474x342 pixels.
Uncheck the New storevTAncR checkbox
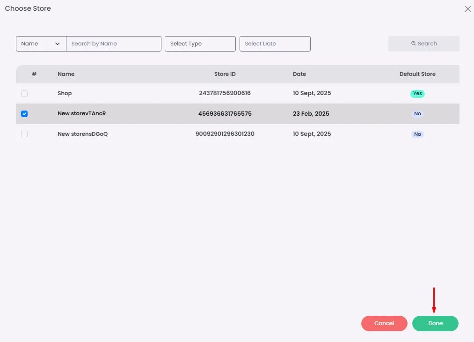[24, 114]
